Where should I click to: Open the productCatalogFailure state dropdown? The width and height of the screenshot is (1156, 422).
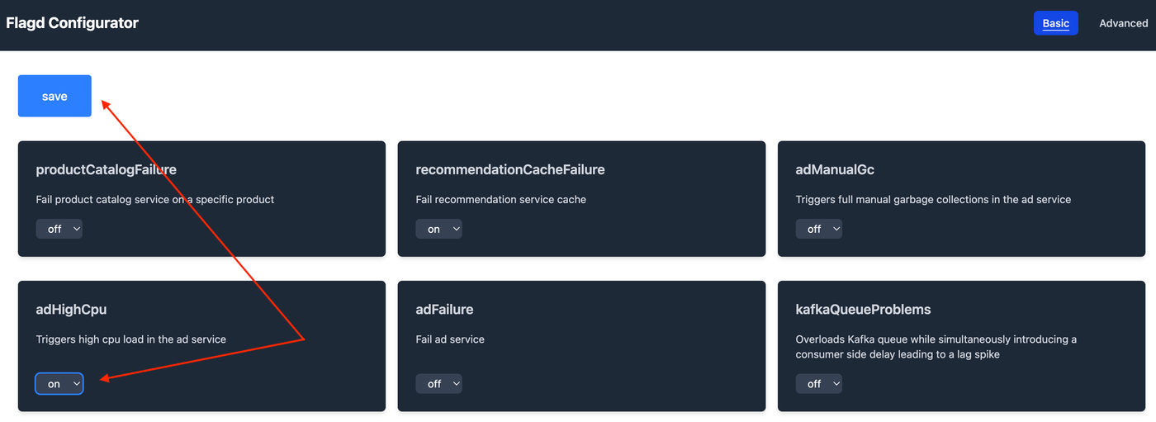59,229
